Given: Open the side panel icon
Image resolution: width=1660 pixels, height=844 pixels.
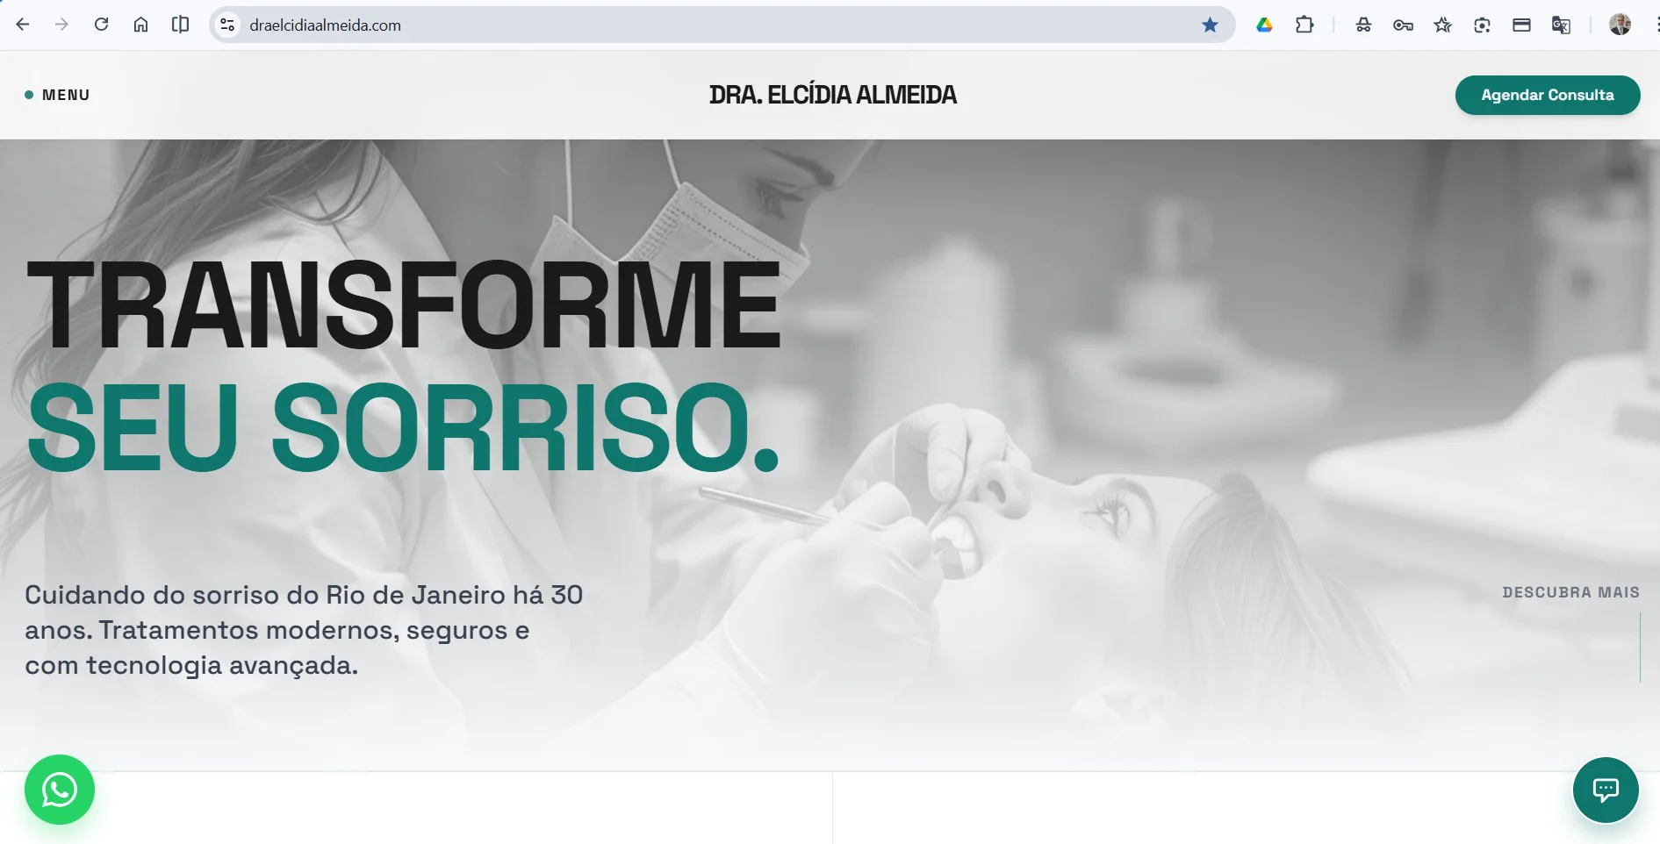Looking at the screenshot, I should pos(180,25).
